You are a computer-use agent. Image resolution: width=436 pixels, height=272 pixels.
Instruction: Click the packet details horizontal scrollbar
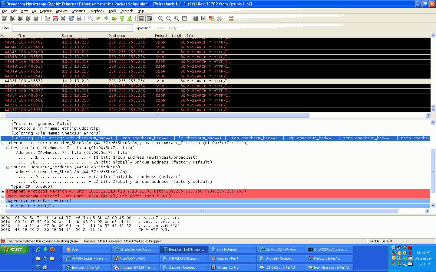click(x=202, y=211)
